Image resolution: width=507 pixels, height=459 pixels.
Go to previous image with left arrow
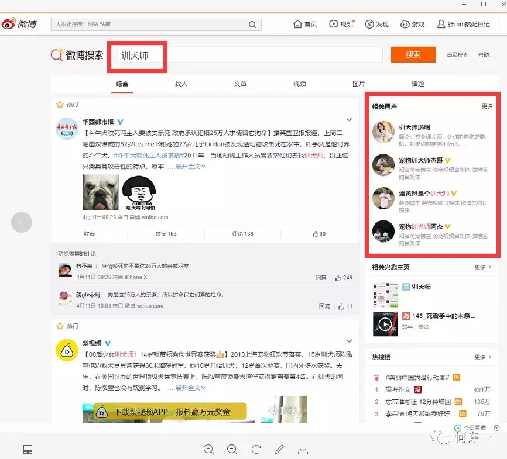pos(22,222)
